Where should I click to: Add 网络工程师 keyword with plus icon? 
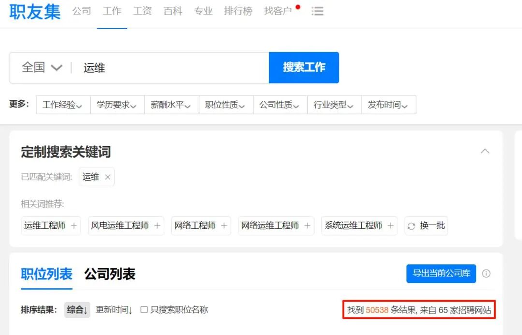223,225
